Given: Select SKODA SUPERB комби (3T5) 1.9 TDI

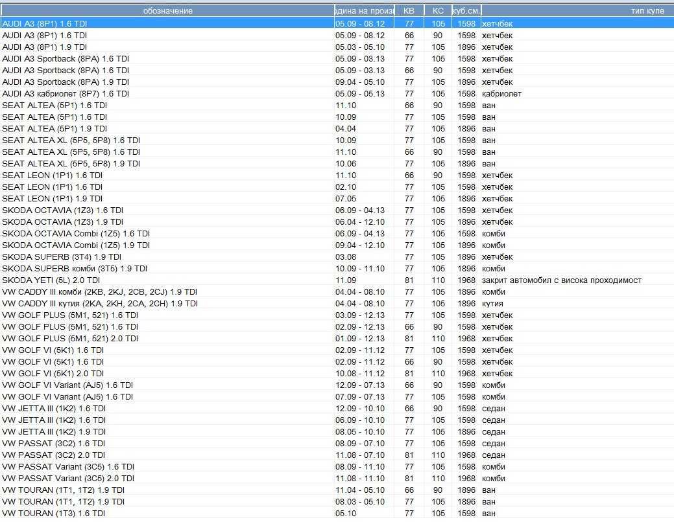Looking at the screenshot, I should click(x=337, y=269).
